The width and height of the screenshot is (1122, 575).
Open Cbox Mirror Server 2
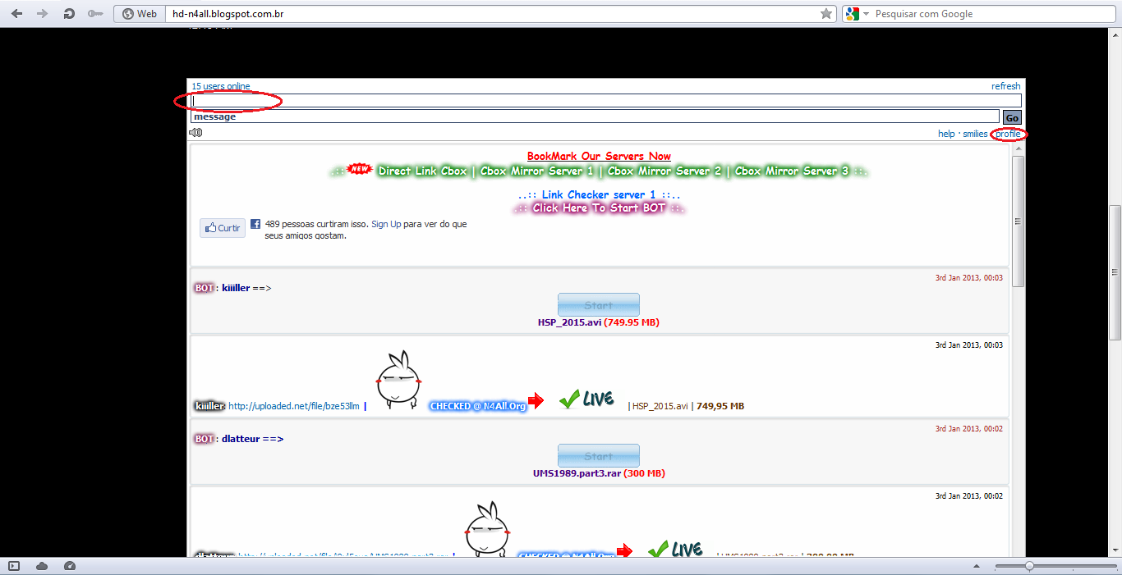[664, 171]
